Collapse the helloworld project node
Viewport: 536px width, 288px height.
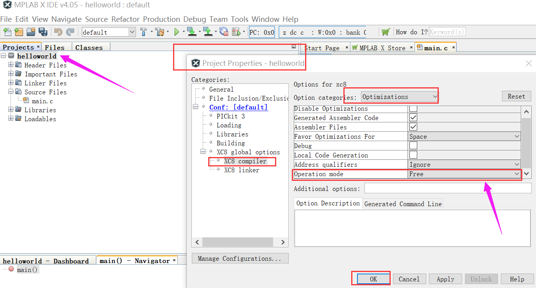coord(4,56)
